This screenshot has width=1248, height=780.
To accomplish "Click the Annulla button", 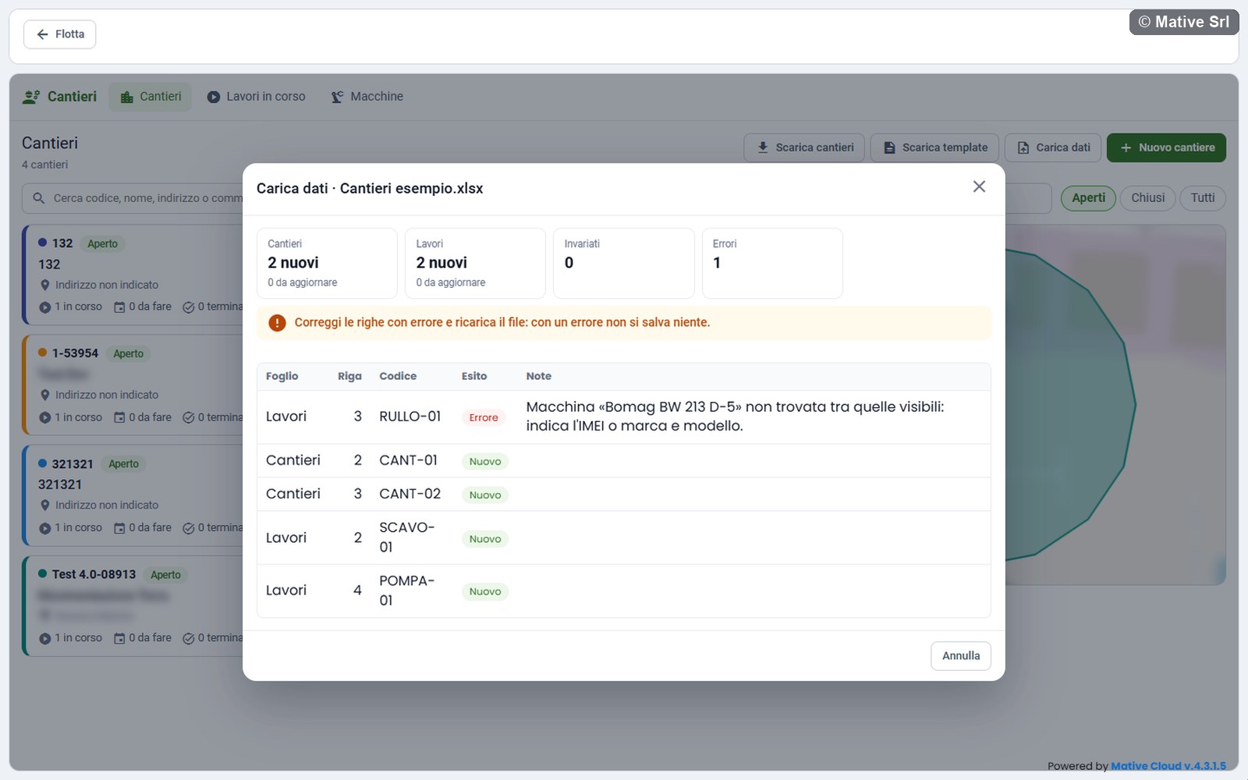I will pos(961,656).
